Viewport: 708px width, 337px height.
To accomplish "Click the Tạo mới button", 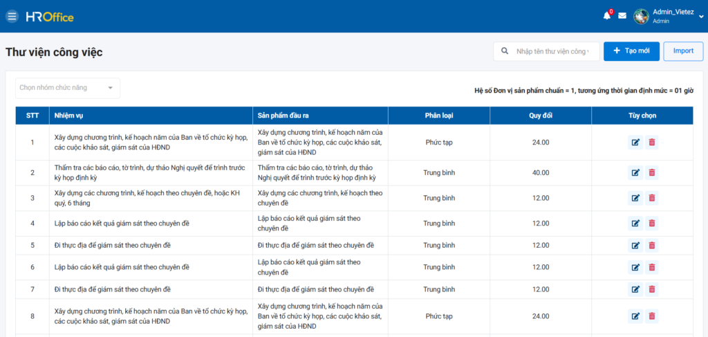I will click(x=631, y=51).
